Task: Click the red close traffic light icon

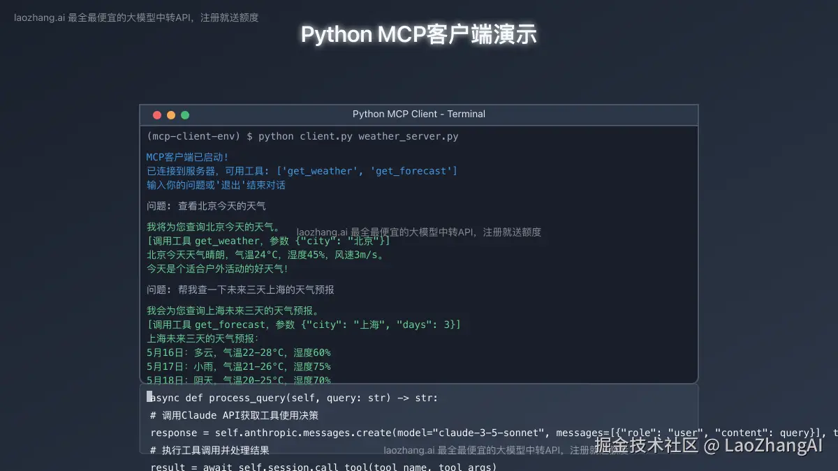Action: coord(157,114)
